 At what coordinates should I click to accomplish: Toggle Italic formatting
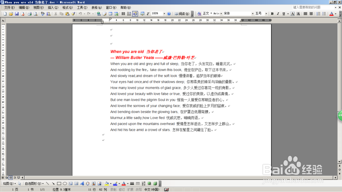coord(278,14)
